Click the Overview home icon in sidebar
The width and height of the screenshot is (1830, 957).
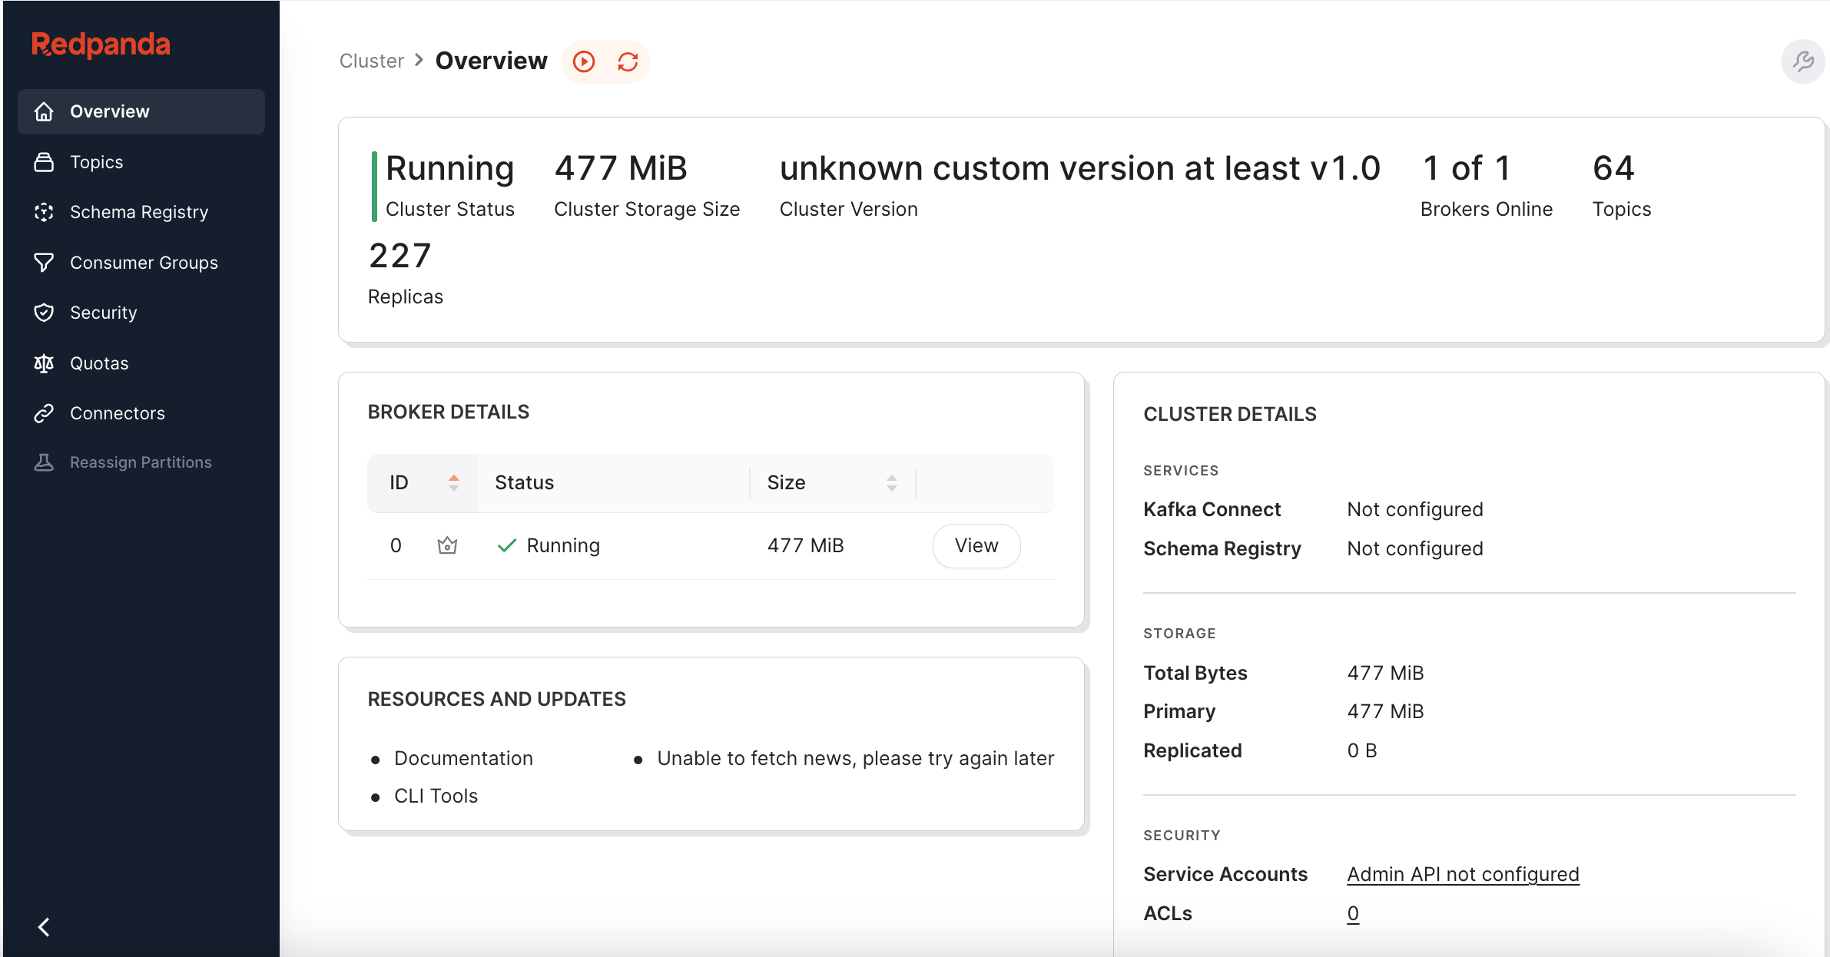(x=44, y=111)
